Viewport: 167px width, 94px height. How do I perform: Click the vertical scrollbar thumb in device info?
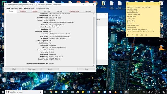(94, 40)
